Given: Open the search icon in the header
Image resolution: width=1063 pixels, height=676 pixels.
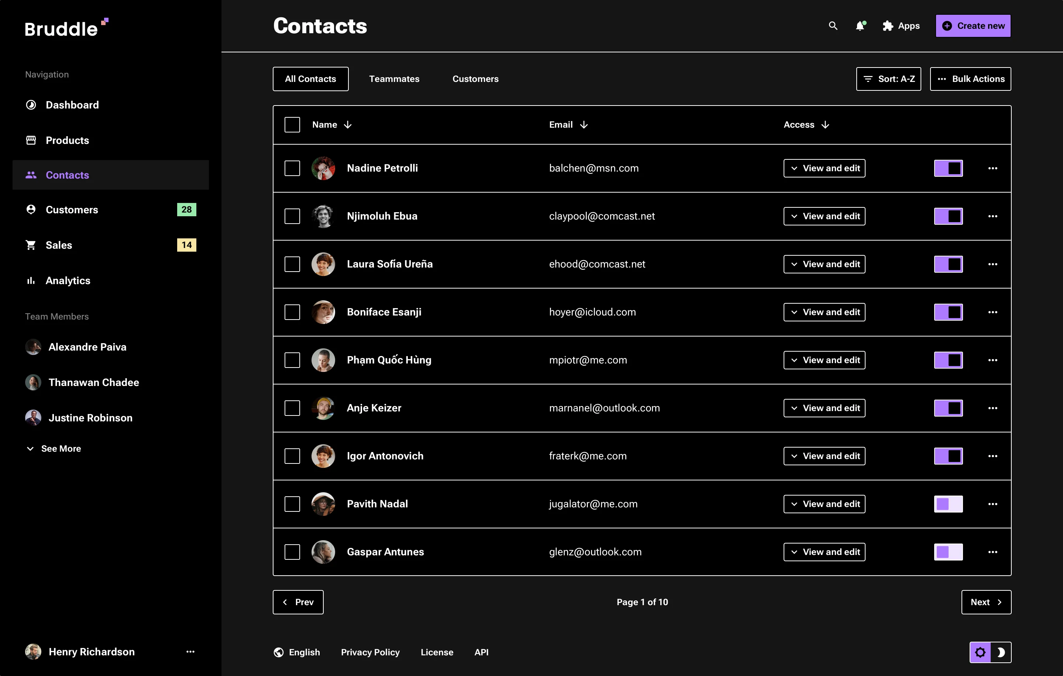Looking at the screenshot, I should (833, 25).
